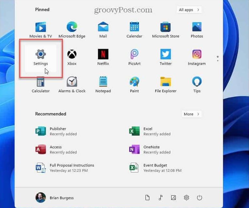Open the Microsoft Store app

165,29
